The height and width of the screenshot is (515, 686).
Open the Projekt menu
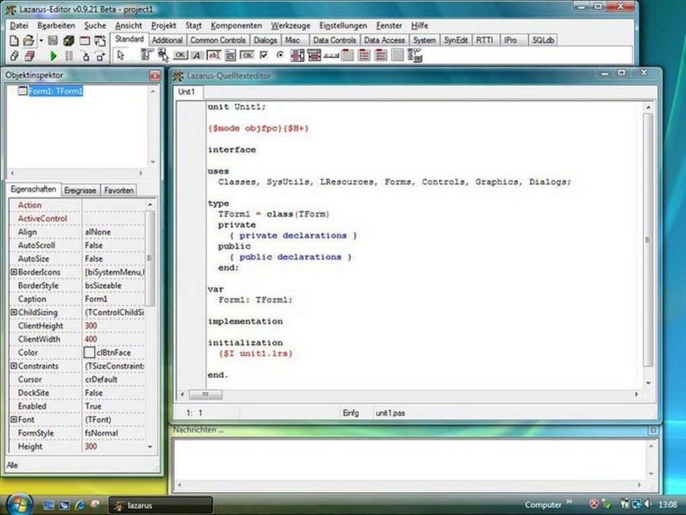coord(163,26)
